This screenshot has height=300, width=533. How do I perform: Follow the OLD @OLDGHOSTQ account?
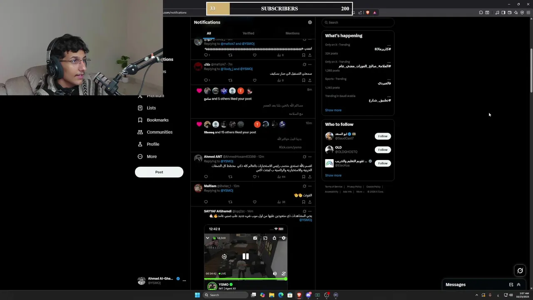(x=383, y=150)
